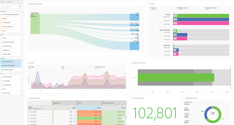
Task: Click the green bullet chart progress bar
Action: 176,77
